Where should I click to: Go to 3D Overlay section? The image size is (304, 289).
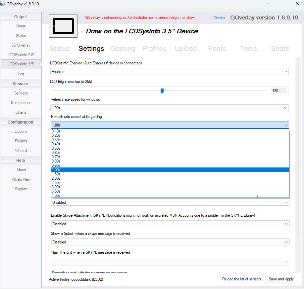21,45
